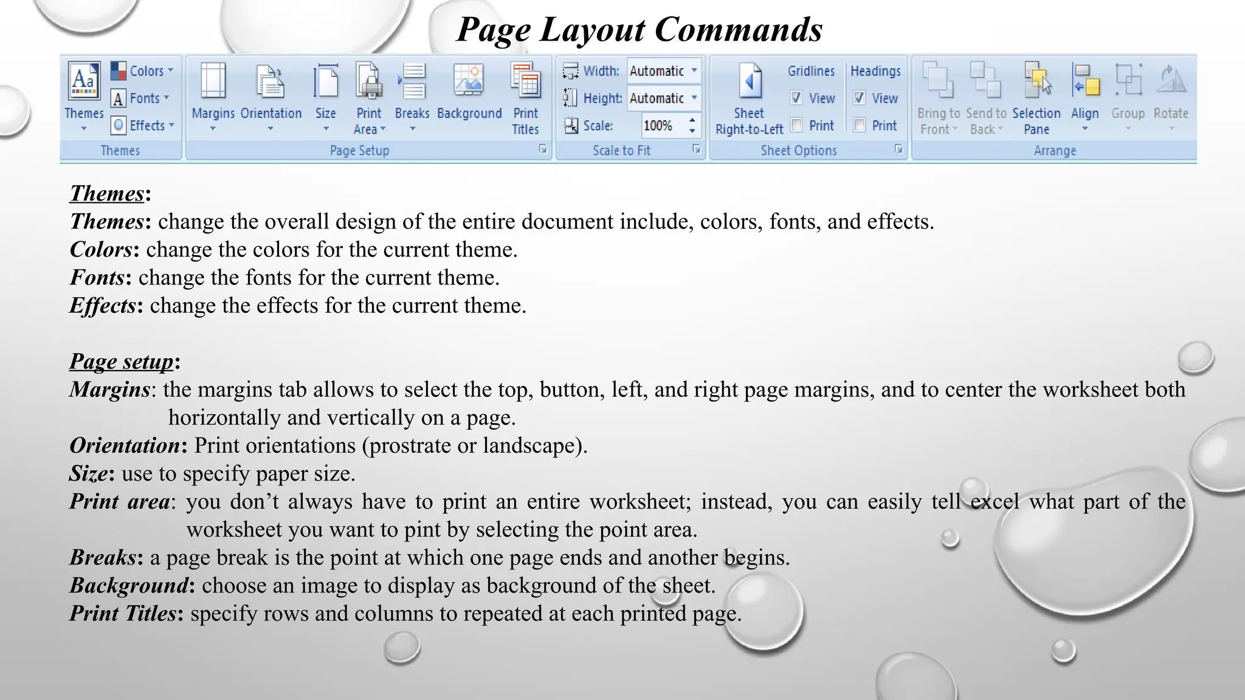Open the Width Automatic dropdown
This screenshot has width=1245, height=700.
(x=694, y=70)
